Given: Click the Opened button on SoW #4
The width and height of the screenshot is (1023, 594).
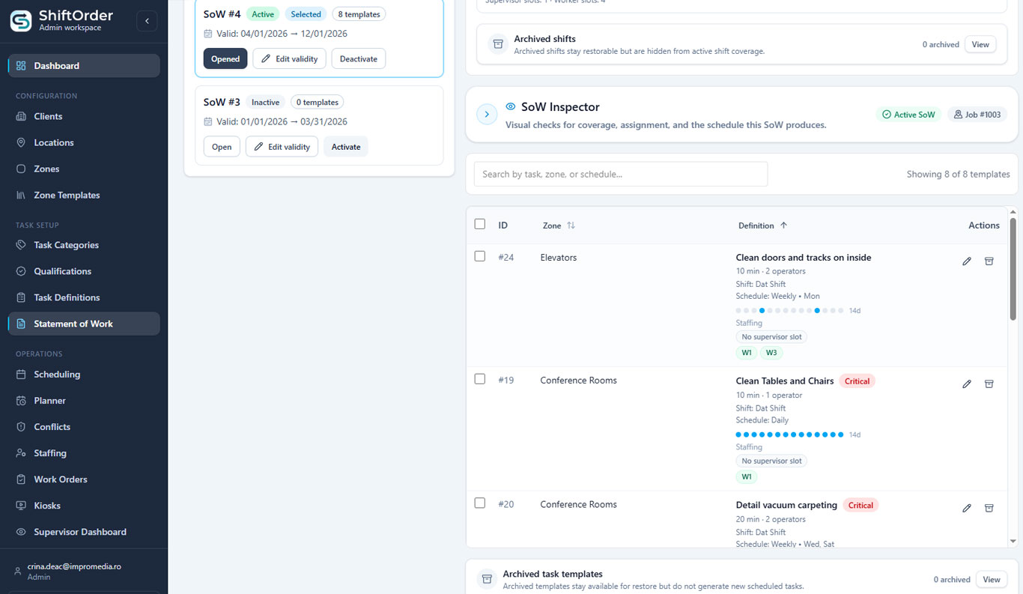Looking at the screenshot, I should coord(225,58).
